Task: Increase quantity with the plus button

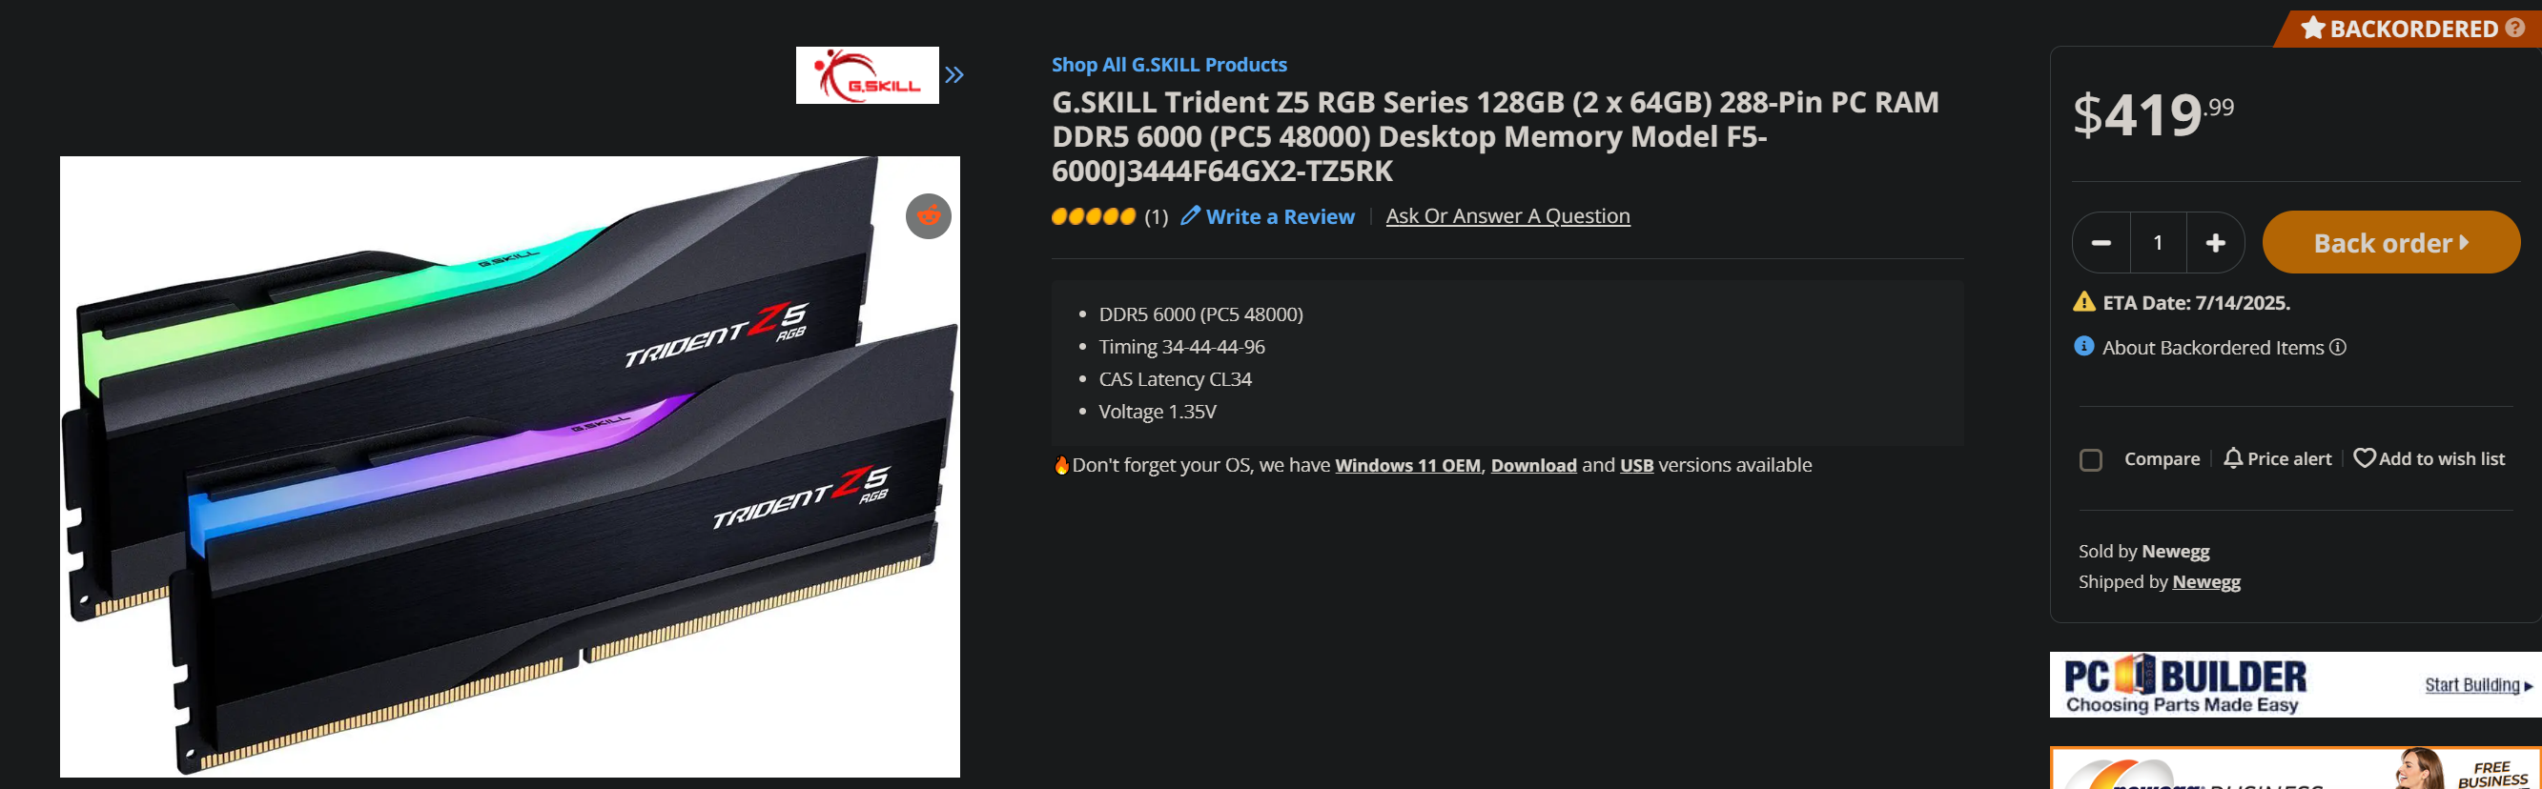Action: tap(2215, 243)
